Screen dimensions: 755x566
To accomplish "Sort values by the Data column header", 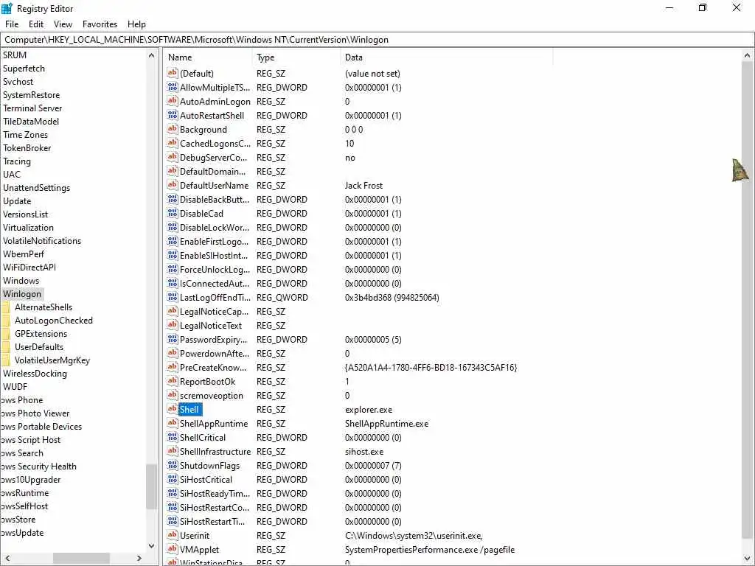I will (x=446, y=57).
